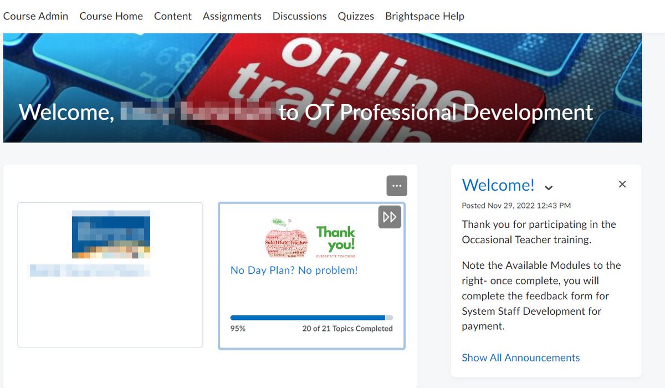Open the Course Admin menu

click(x=35, y=16)
